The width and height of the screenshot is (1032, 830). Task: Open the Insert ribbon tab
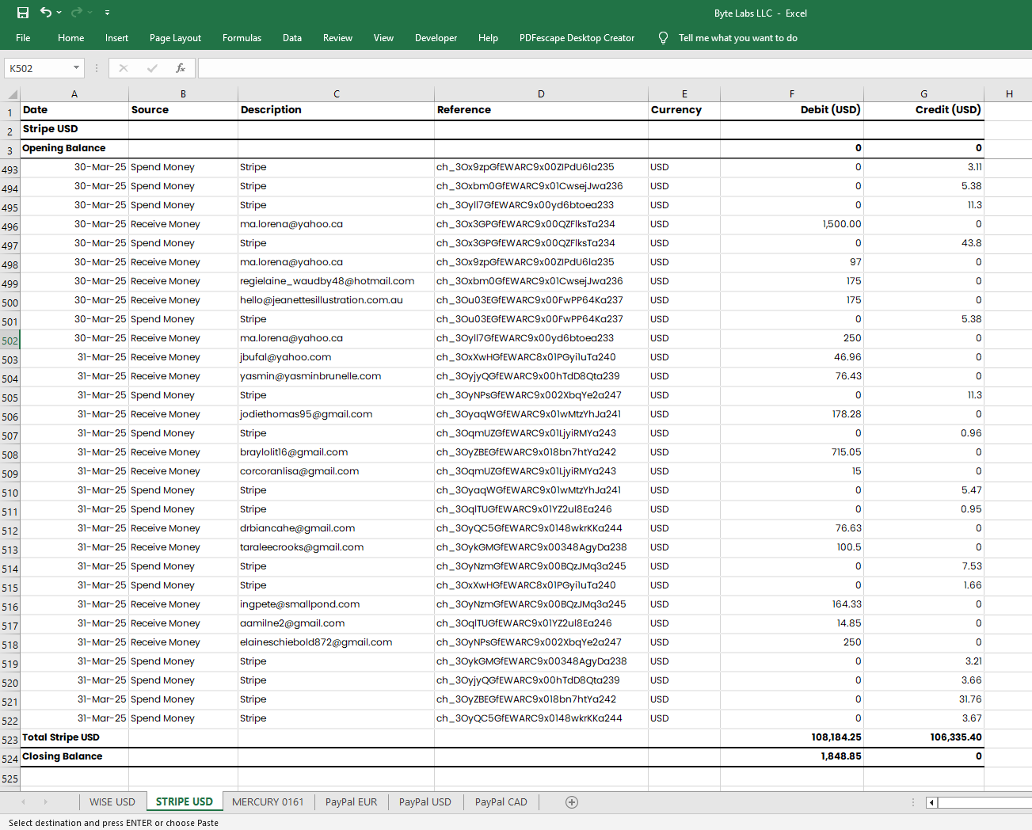click(116, 38)
